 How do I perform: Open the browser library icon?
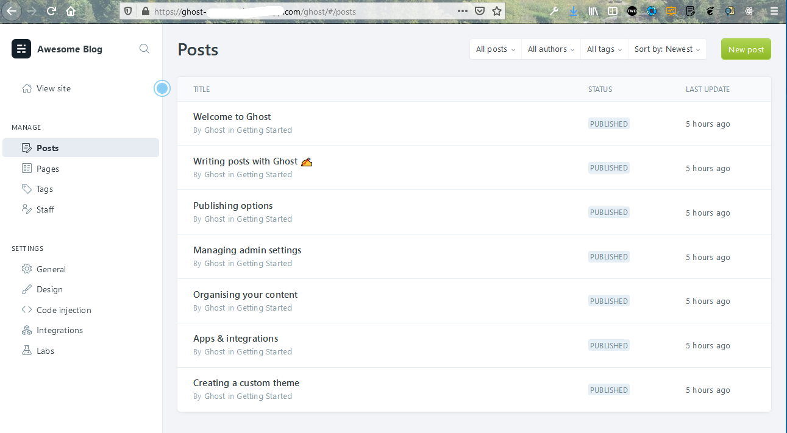point(593,11)
